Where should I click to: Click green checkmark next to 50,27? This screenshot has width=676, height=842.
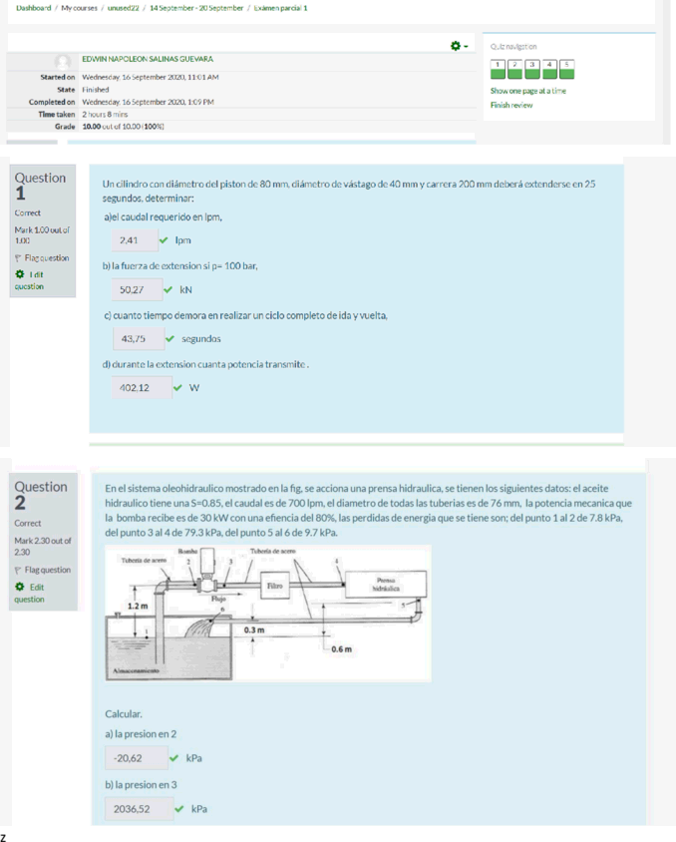[x=168, y=290]
